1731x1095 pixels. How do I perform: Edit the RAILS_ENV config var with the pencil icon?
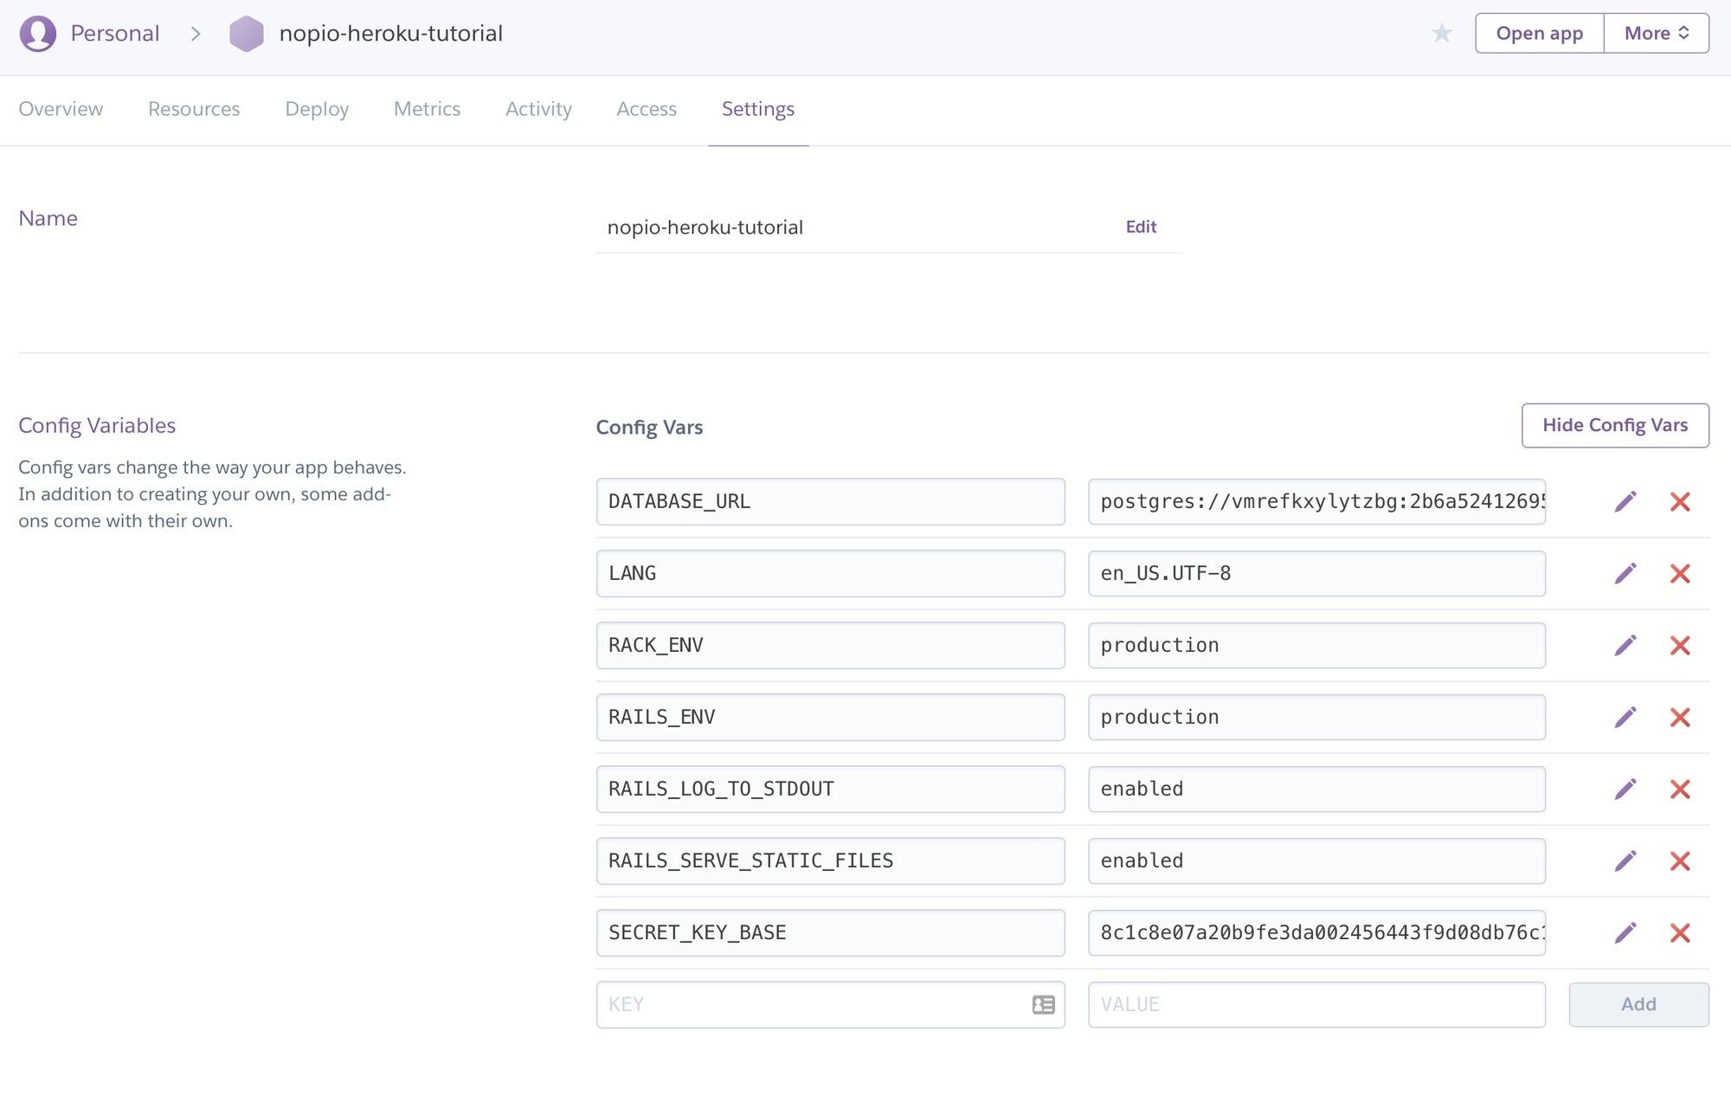pos(1625,717)
